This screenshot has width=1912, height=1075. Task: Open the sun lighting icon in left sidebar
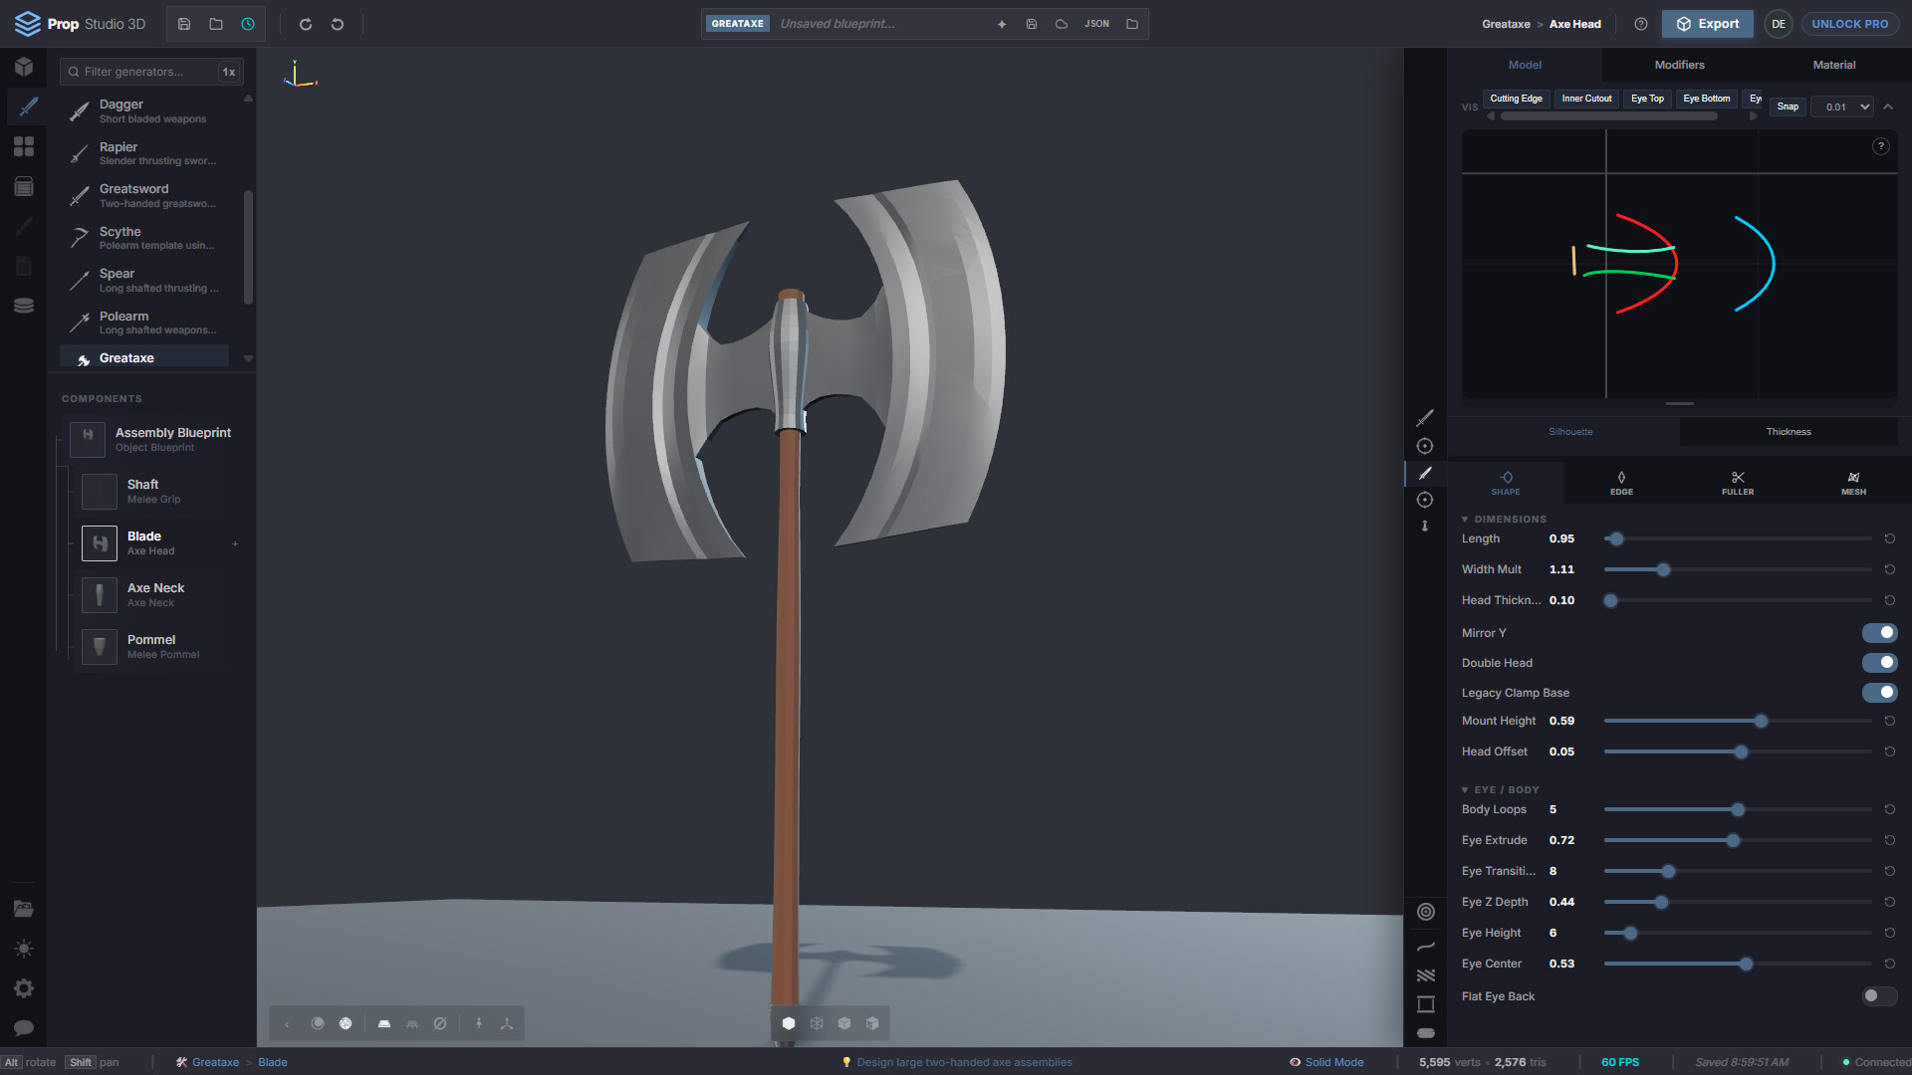point(24,949)
